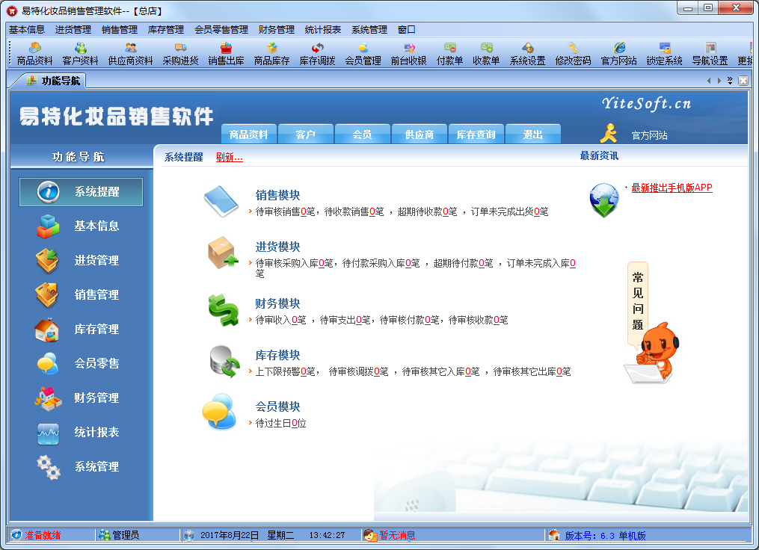Screen dimensions: 759x550
Task: Open the 库存模块 heading
Action: pyautogui.click(x=278, y=355)
